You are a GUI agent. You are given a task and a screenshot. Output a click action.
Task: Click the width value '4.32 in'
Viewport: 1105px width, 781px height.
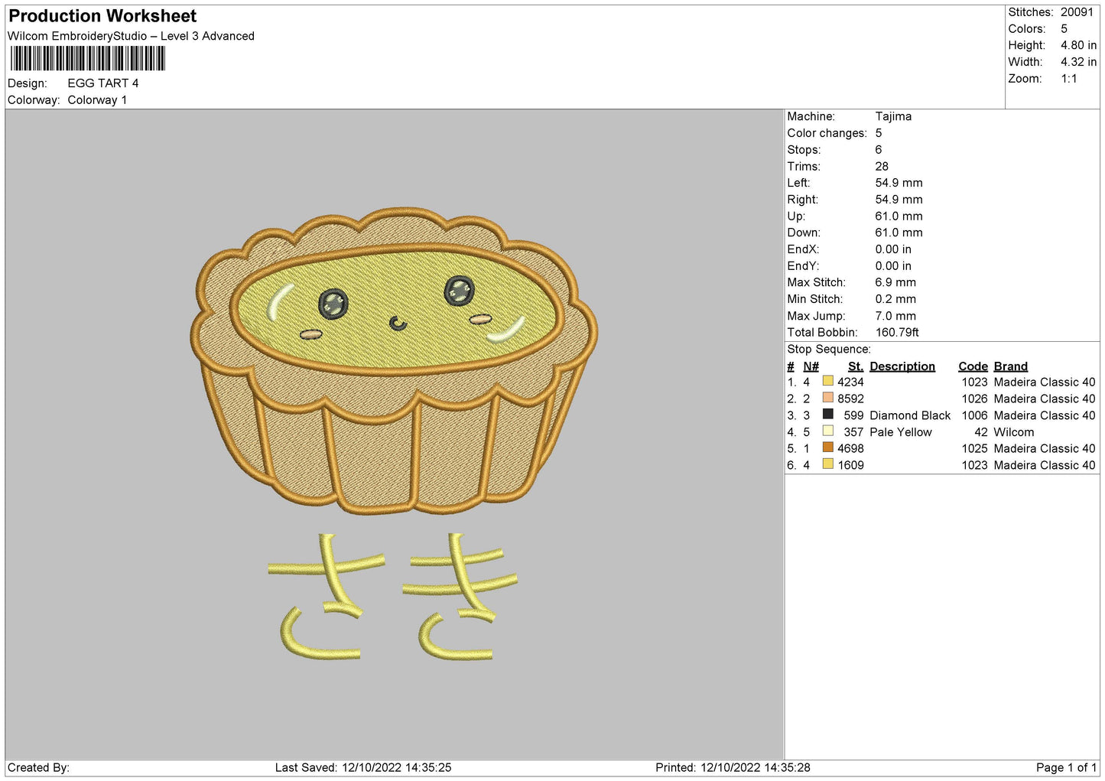pos(1078,62)
